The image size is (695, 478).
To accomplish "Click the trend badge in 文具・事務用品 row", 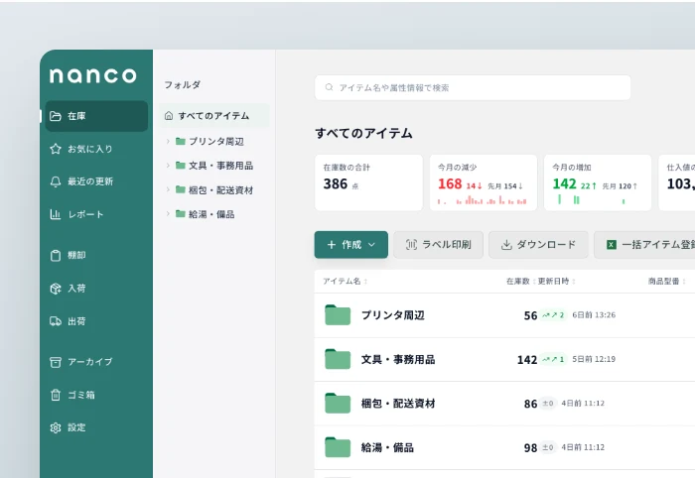I will [553, 359].
